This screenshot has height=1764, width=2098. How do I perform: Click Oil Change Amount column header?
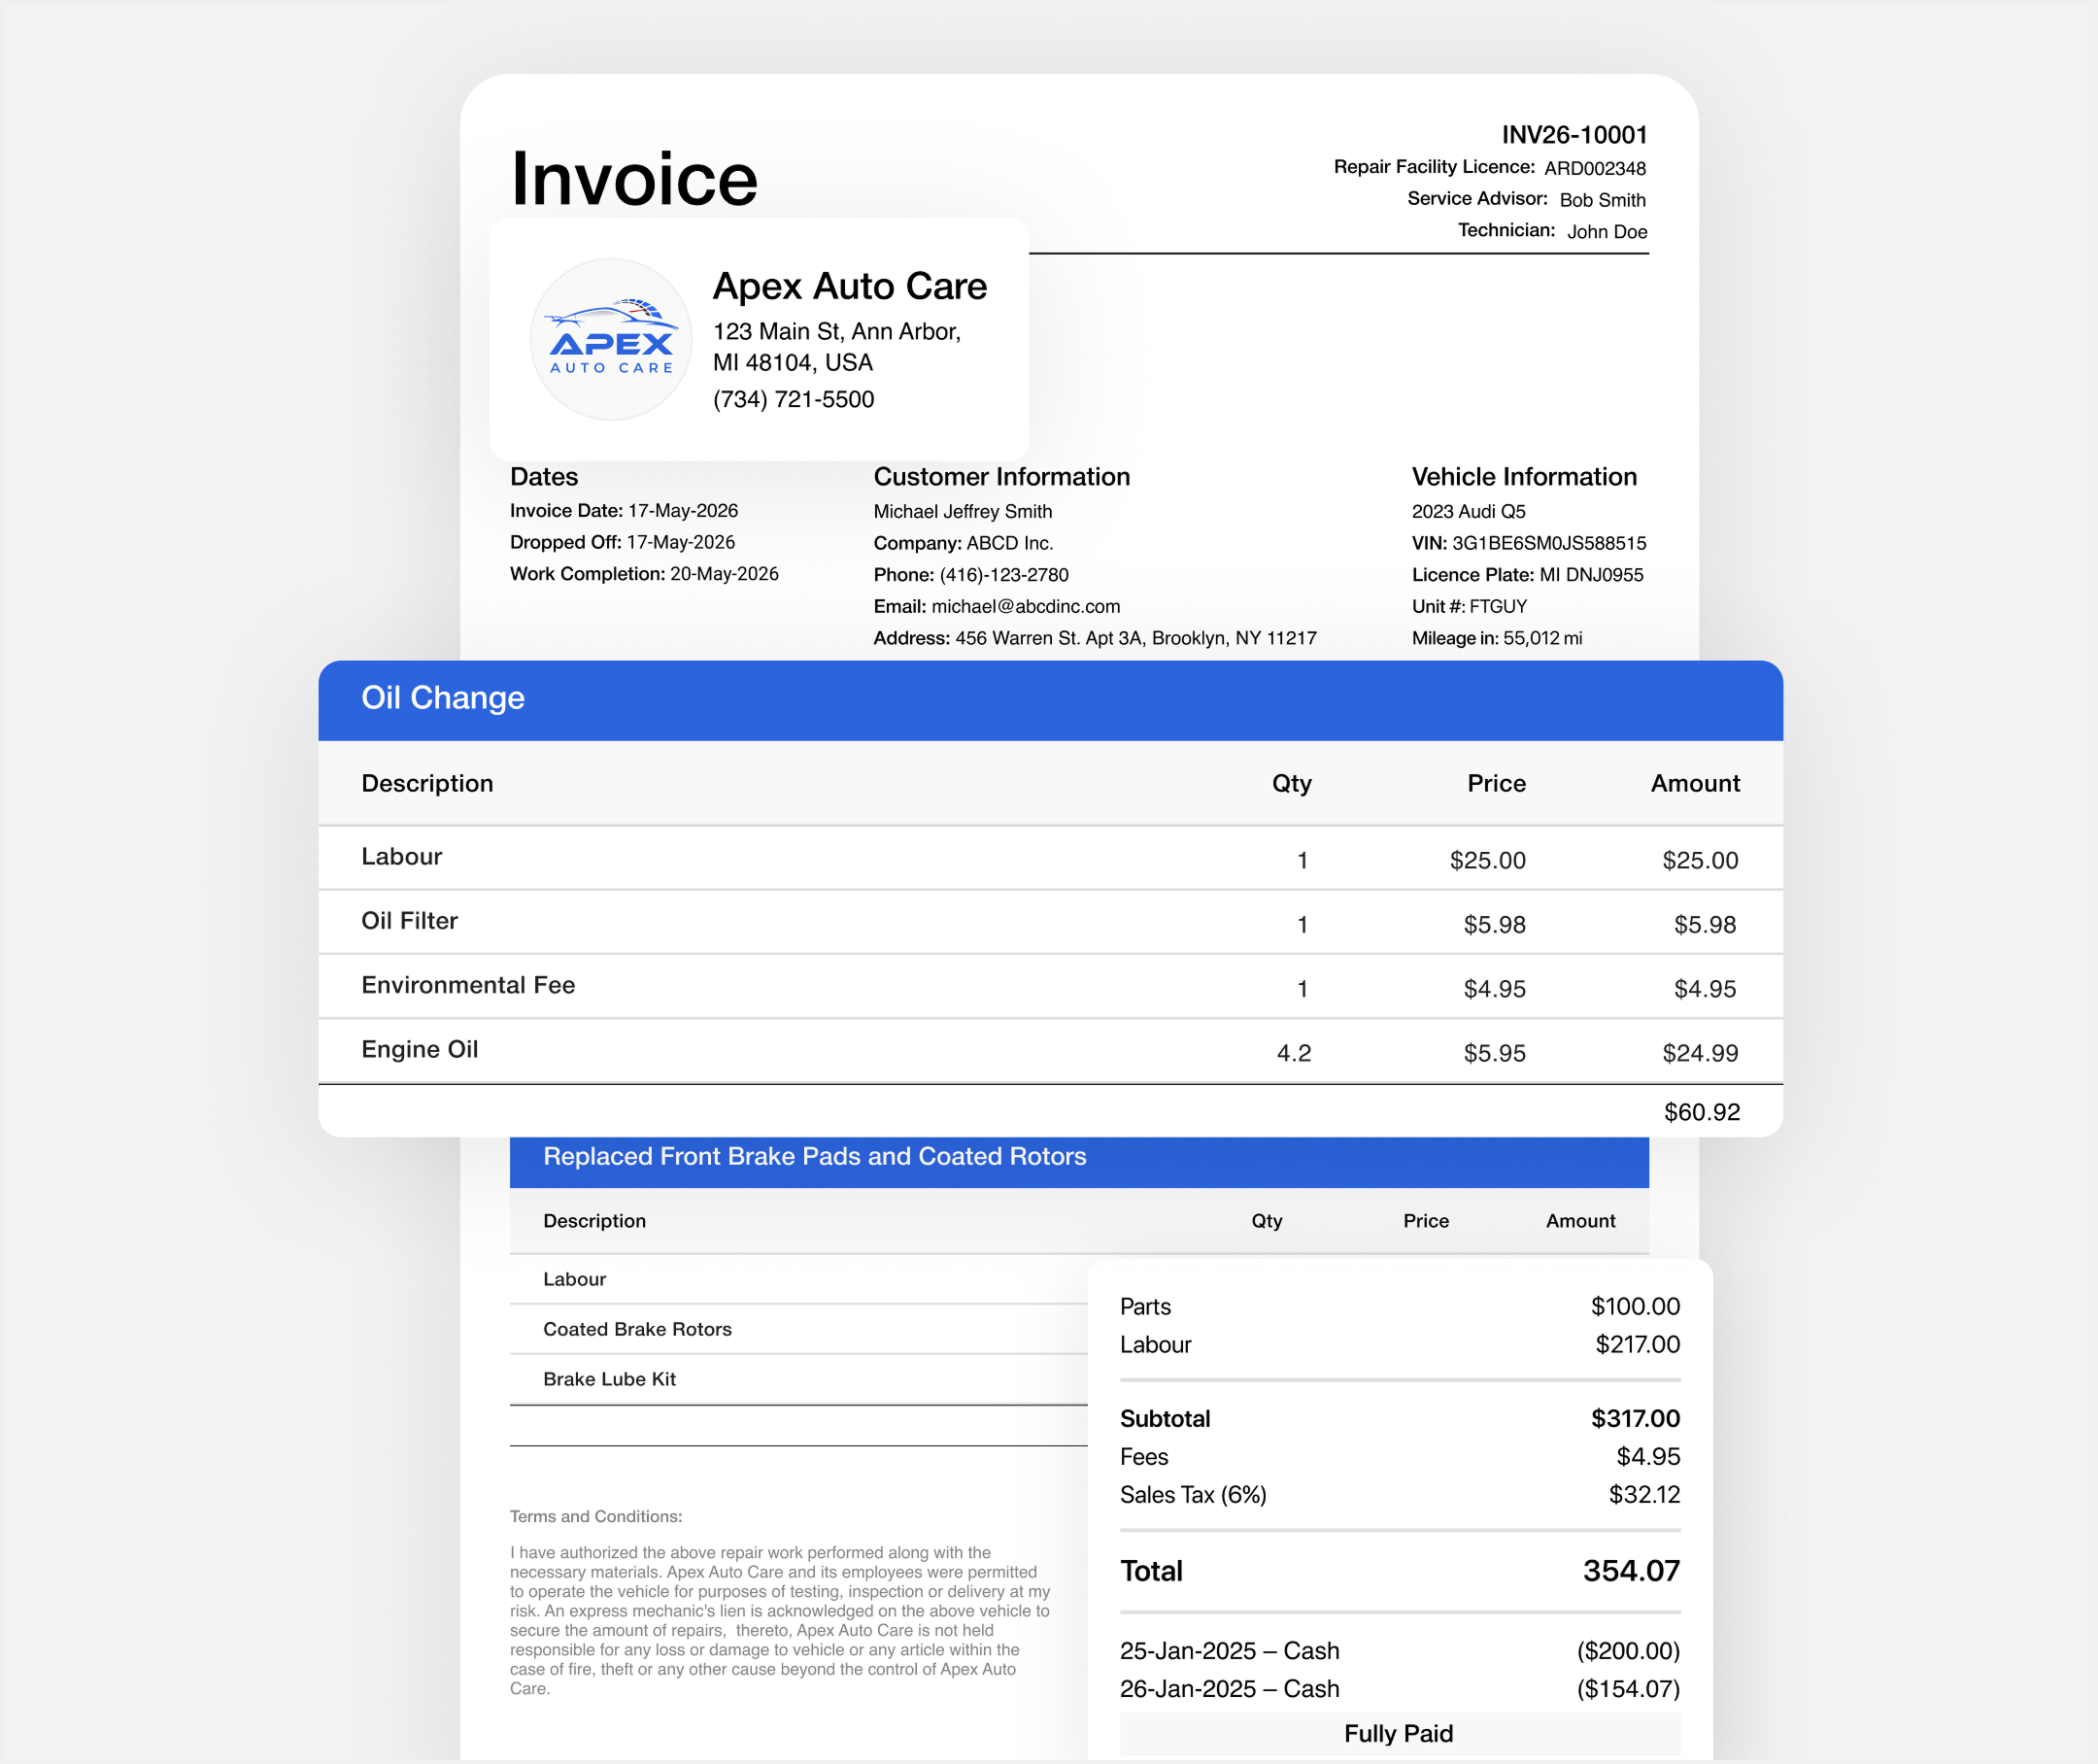point(1695,784)
